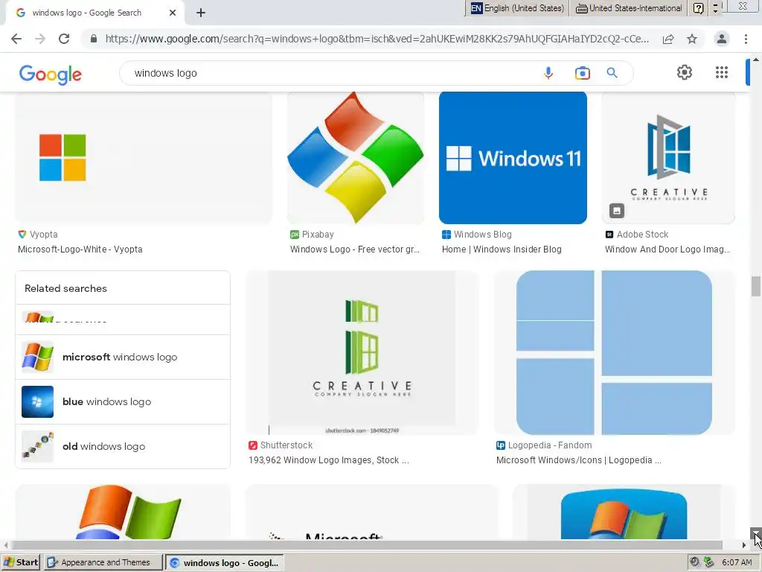Viewport: 762px width, 572px height.
Task: Click the Related searches heading
Action: click(65, 288)
